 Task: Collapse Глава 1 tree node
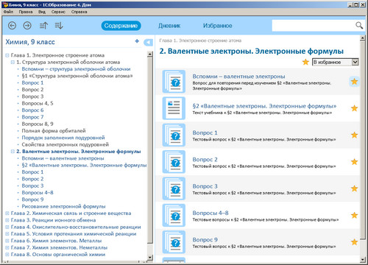pos(7,55)
